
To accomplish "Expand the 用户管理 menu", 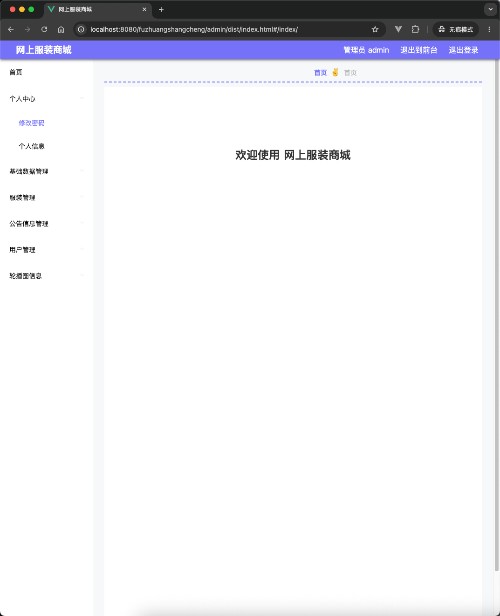I will [47, 250].
